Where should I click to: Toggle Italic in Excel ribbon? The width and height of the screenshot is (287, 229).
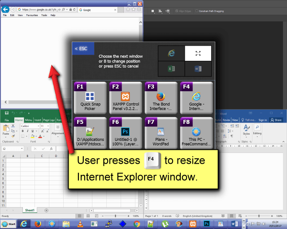tap(28, 131)
